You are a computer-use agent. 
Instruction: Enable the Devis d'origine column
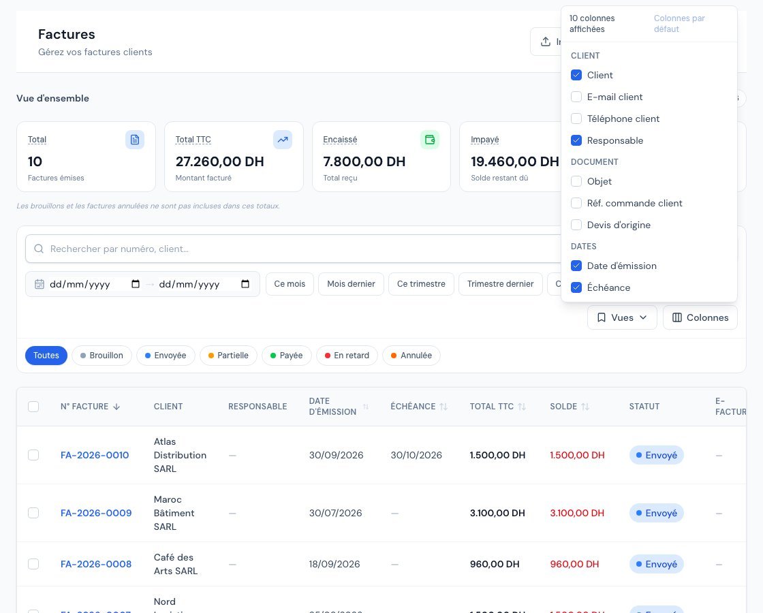576,225
